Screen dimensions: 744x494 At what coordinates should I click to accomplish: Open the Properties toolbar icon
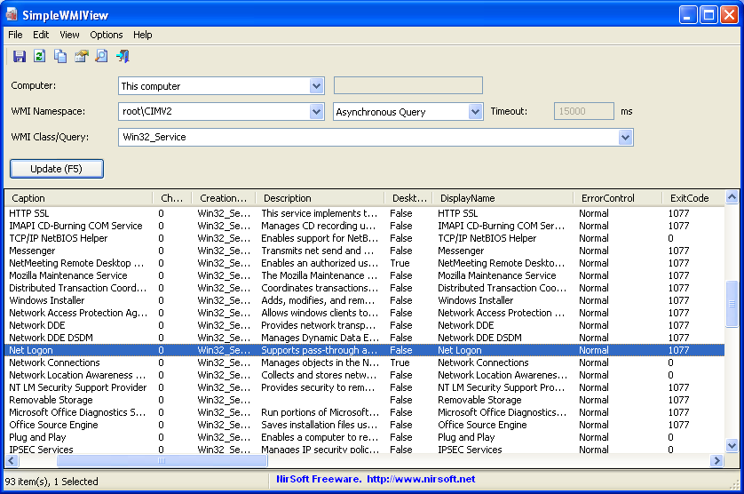click(x=81, y=56)
